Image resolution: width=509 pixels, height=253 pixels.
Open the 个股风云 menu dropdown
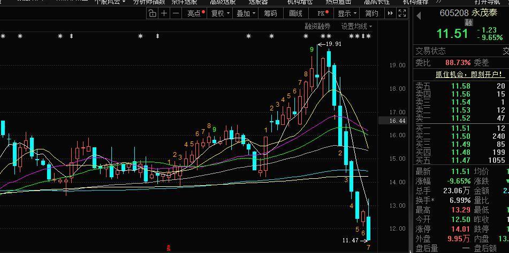coord(110,2)
